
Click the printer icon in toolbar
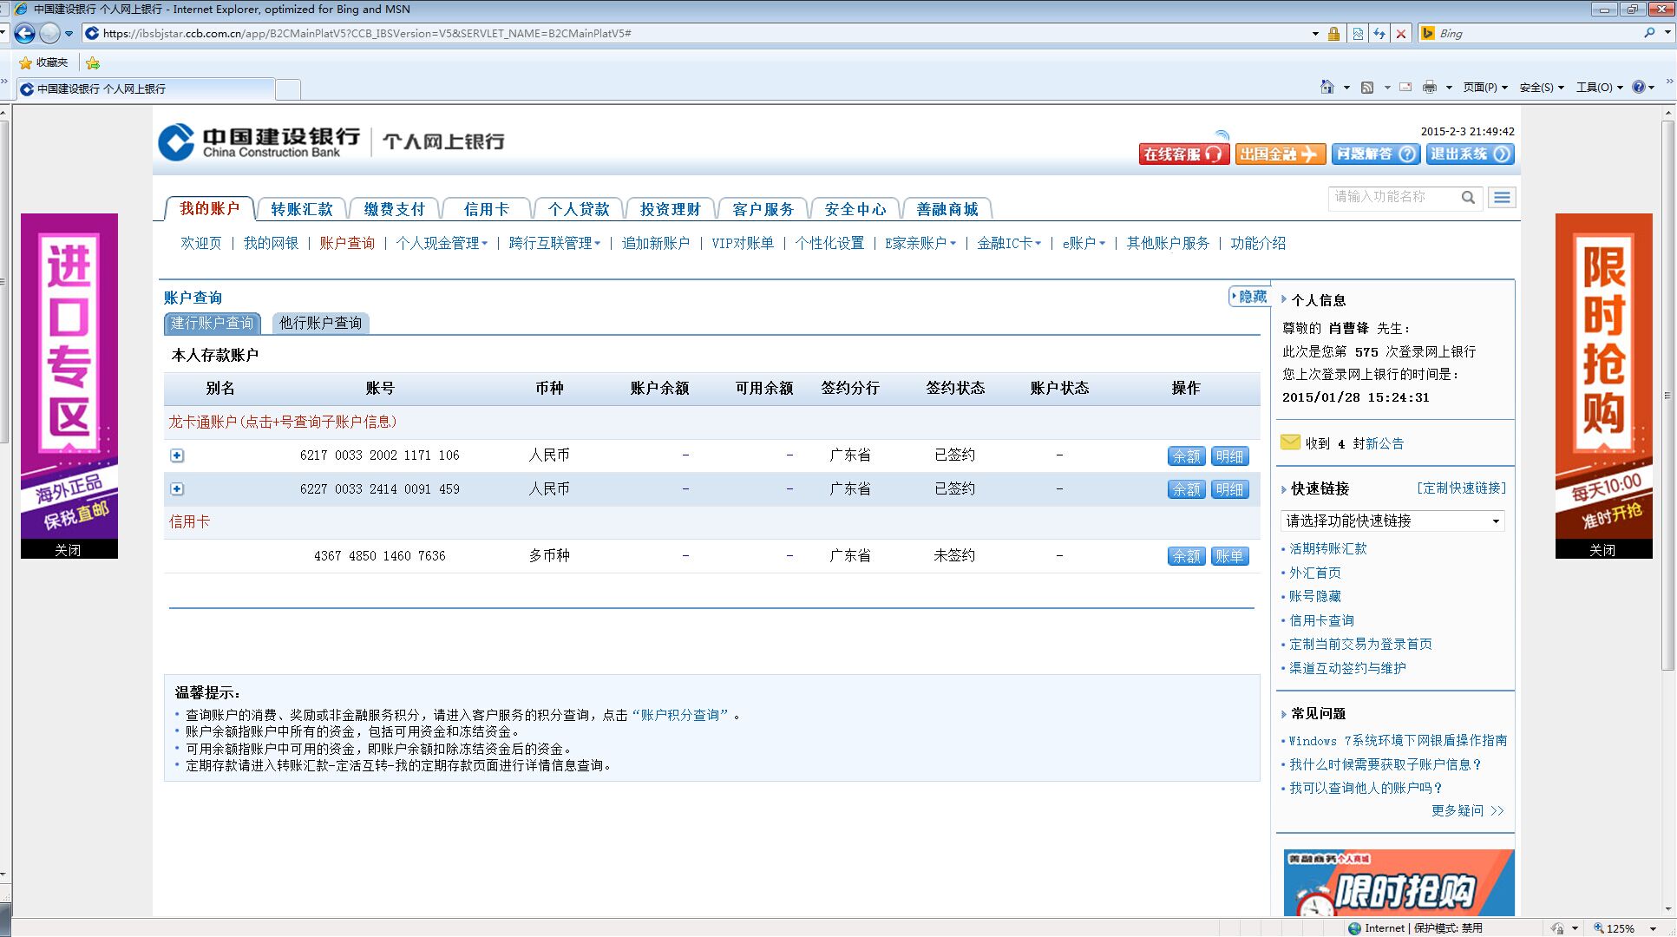click(x=1430, y=87)
